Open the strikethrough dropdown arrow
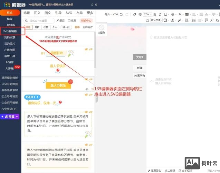 point(176,15)
